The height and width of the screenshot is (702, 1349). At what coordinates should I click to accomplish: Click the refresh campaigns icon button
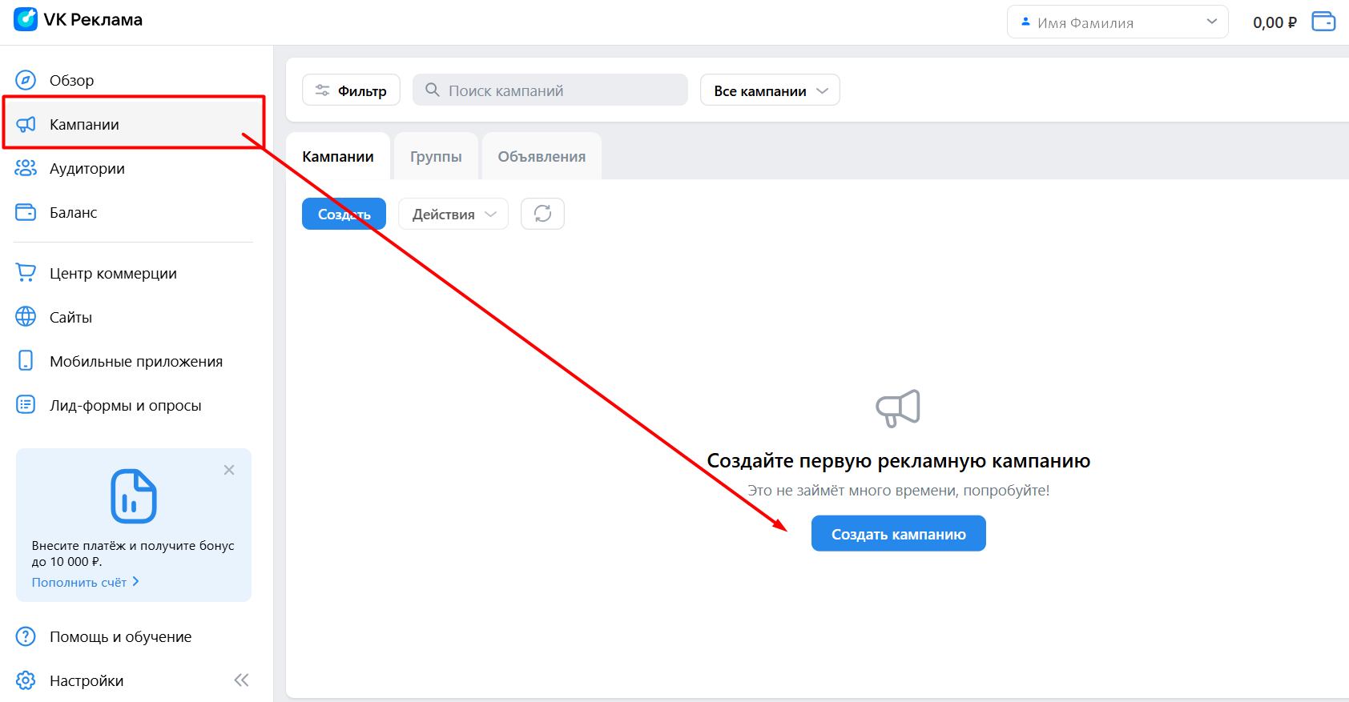click(542, 214)
